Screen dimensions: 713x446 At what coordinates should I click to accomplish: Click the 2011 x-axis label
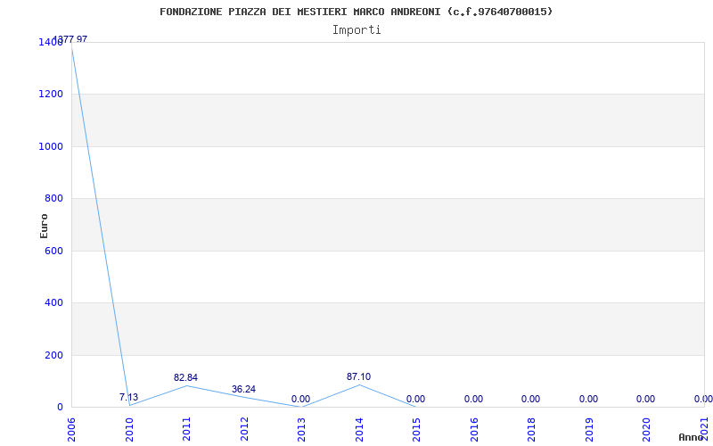click(187, 429)
